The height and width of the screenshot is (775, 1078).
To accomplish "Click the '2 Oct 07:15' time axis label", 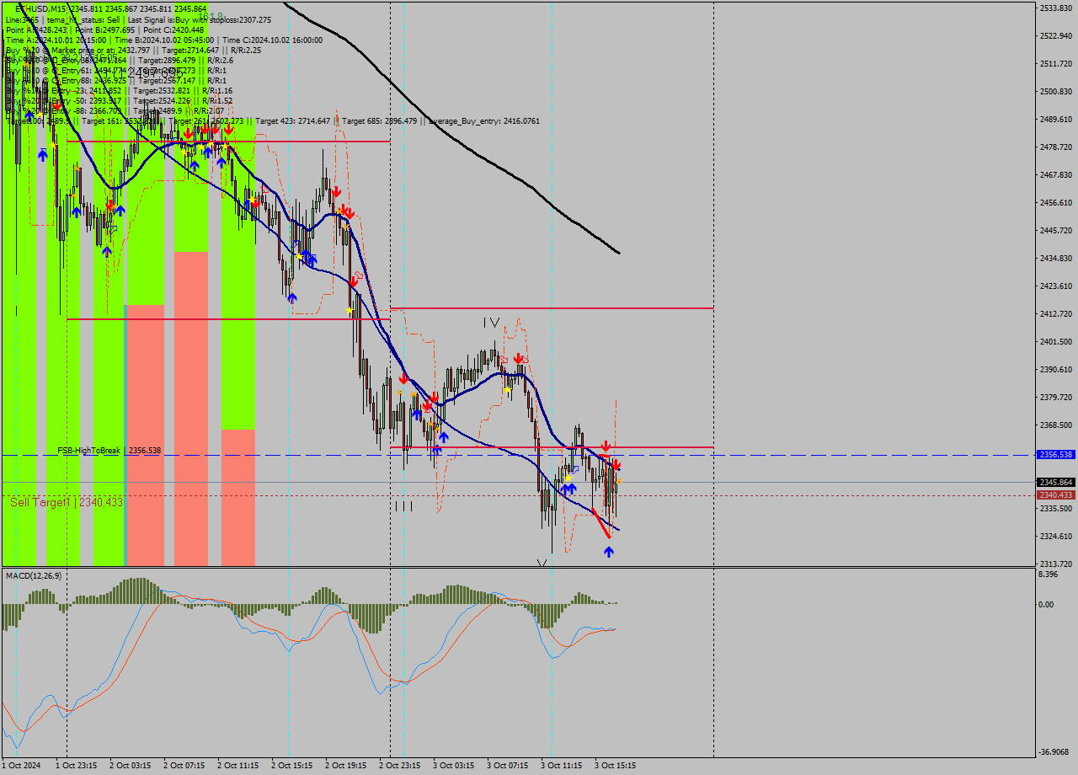I will click(x=184, y=766).
